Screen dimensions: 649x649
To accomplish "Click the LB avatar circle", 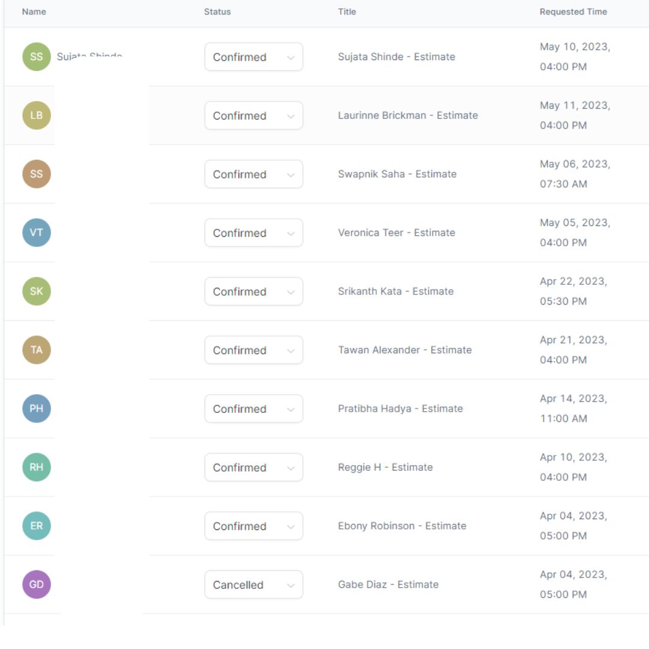I will pyautogui.click(x=37, y=115).
